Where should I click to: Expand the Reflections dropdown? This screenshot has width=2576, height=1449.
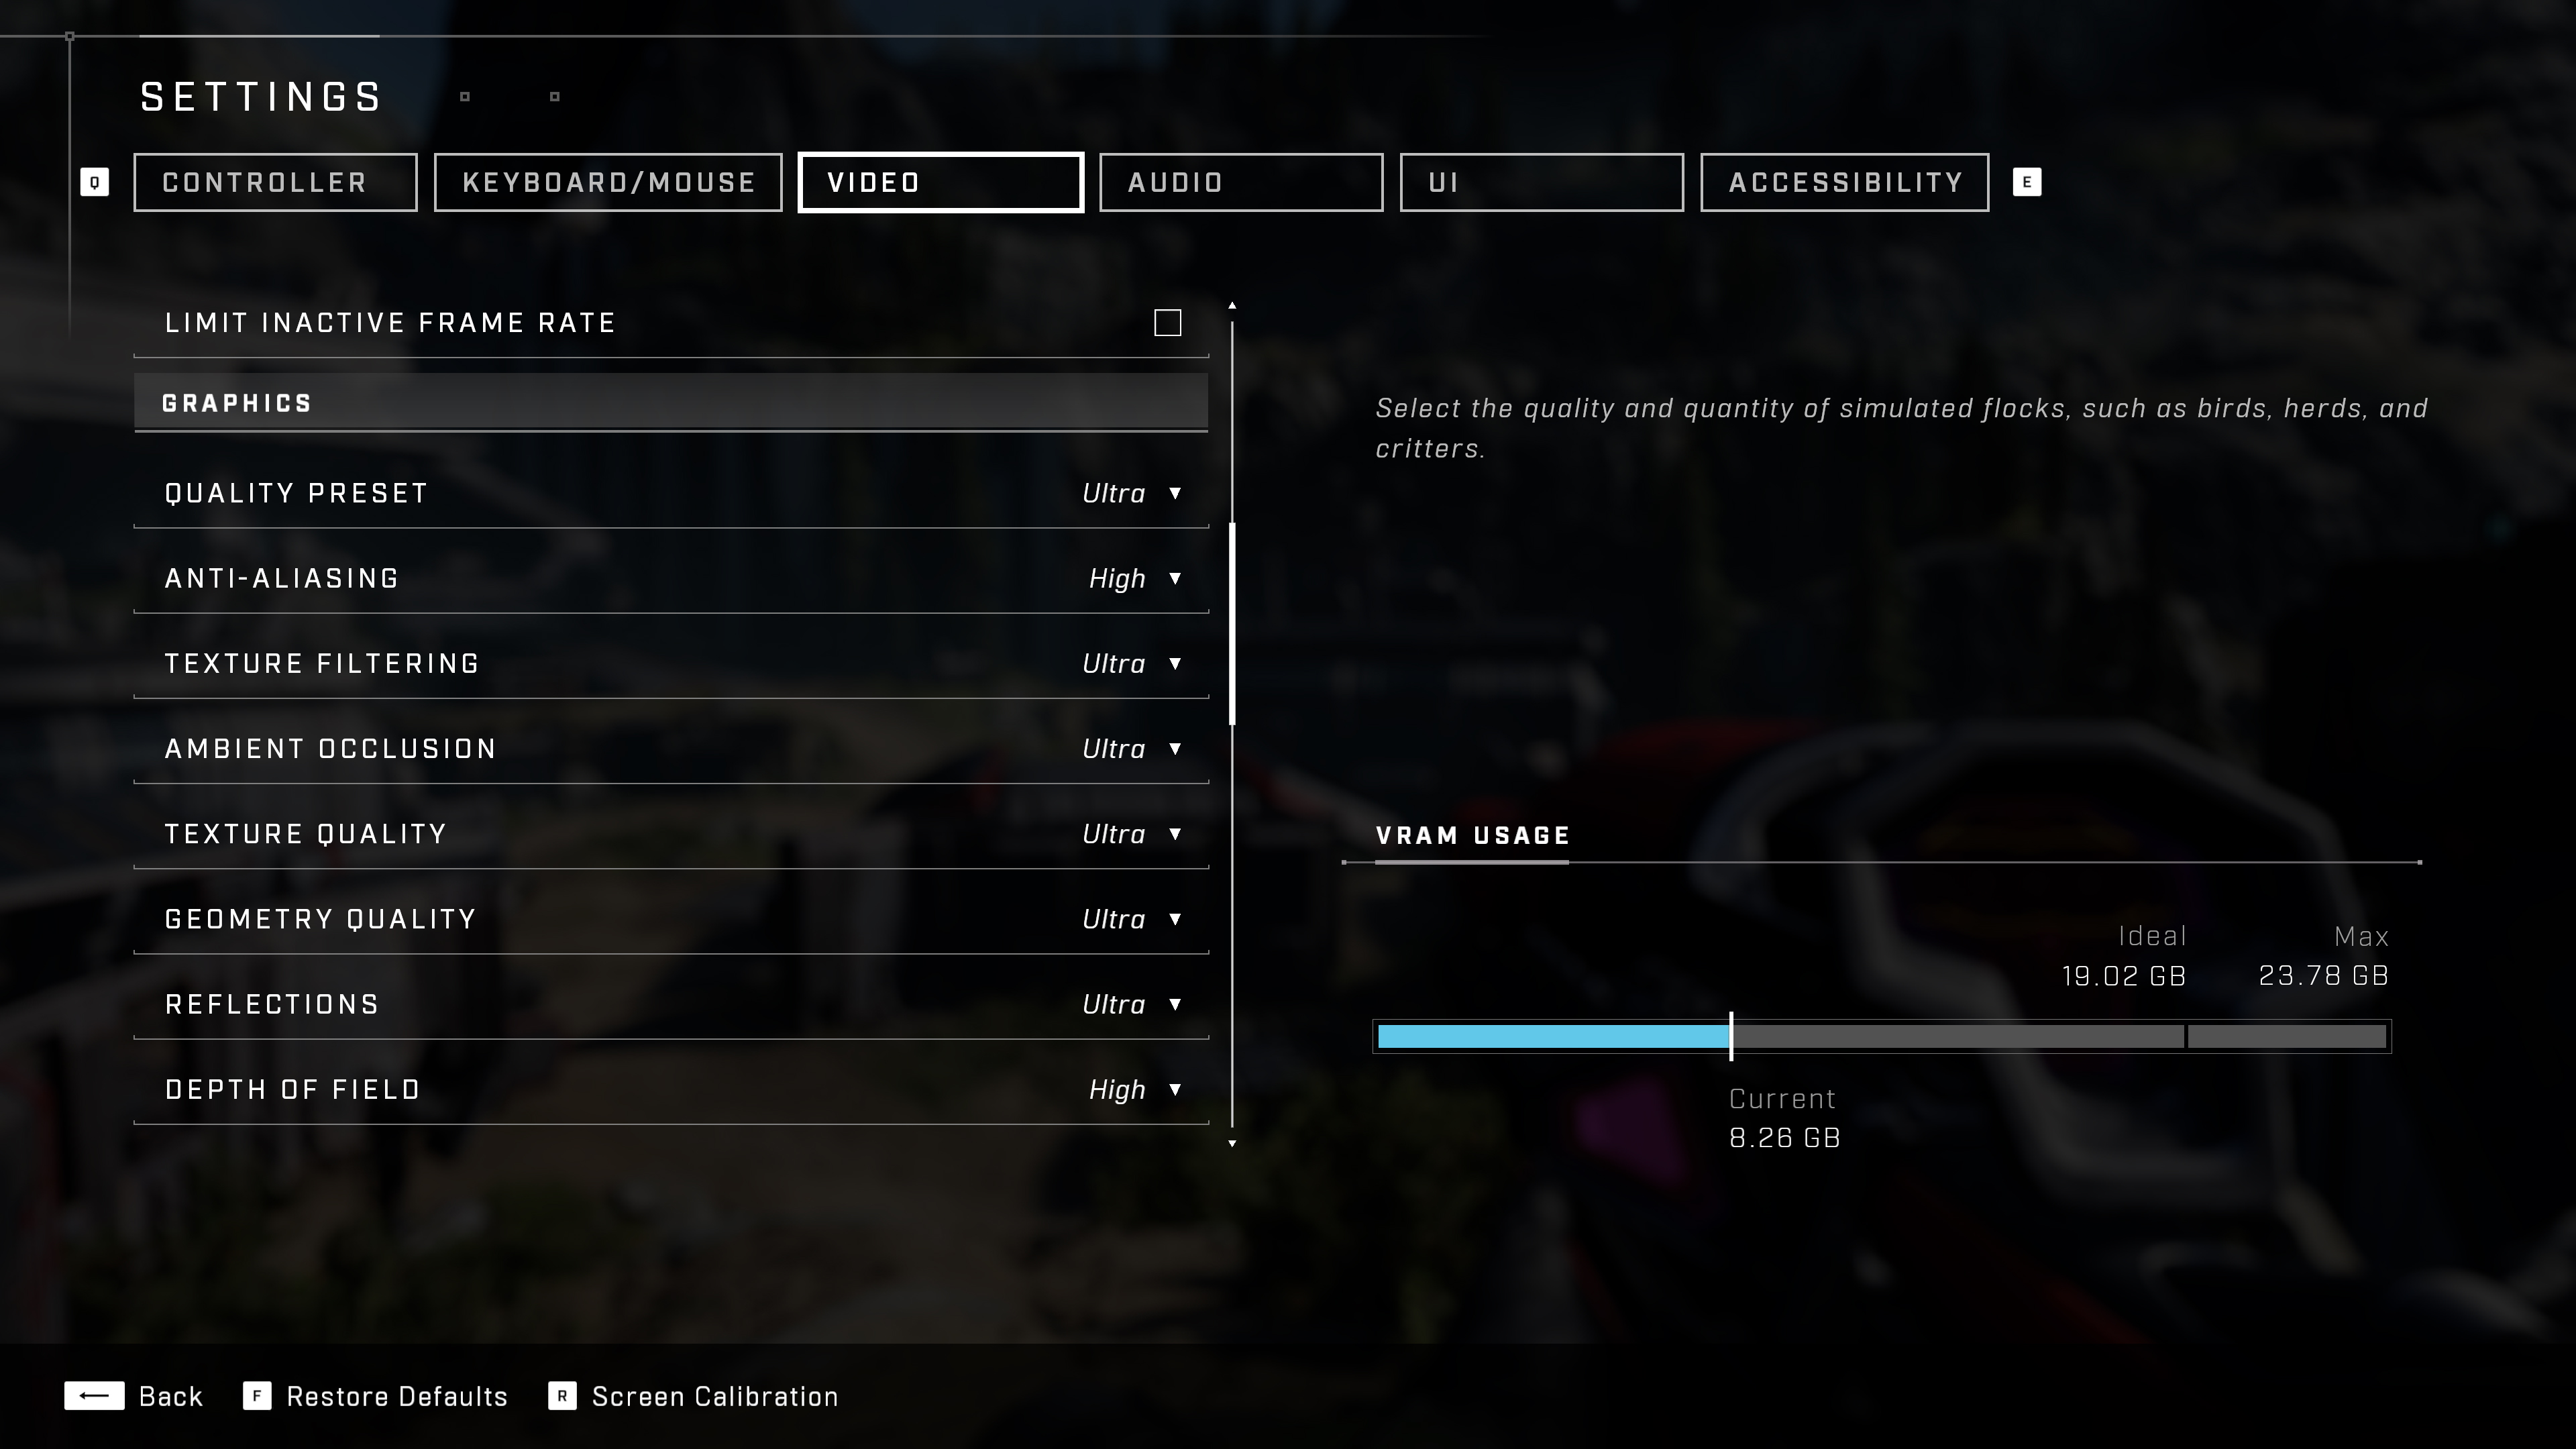click(1173, 1003)
